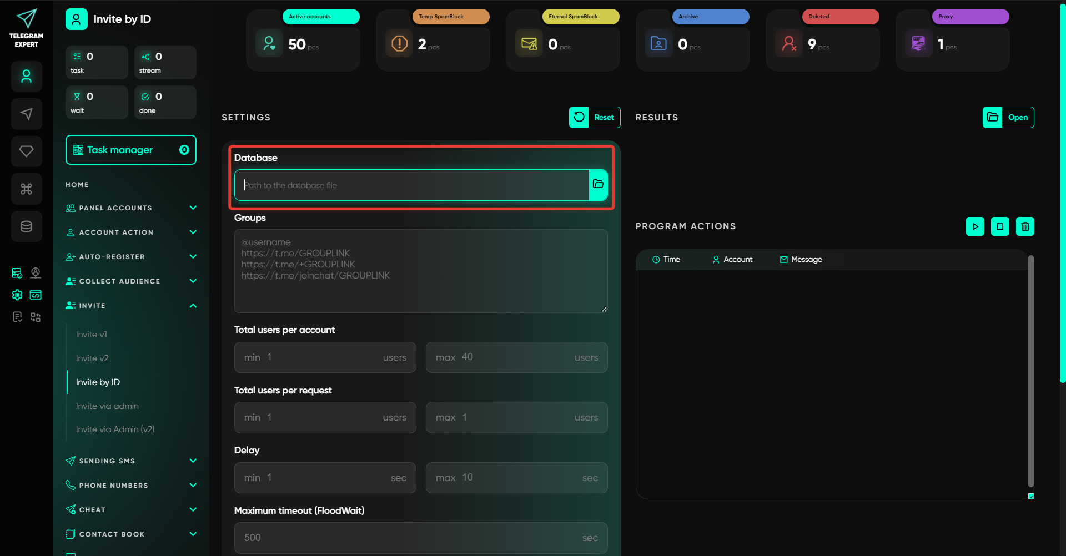Open the Task manager button
The width and height of the screenshot is (1066, 556).
(x=131, y=150)
